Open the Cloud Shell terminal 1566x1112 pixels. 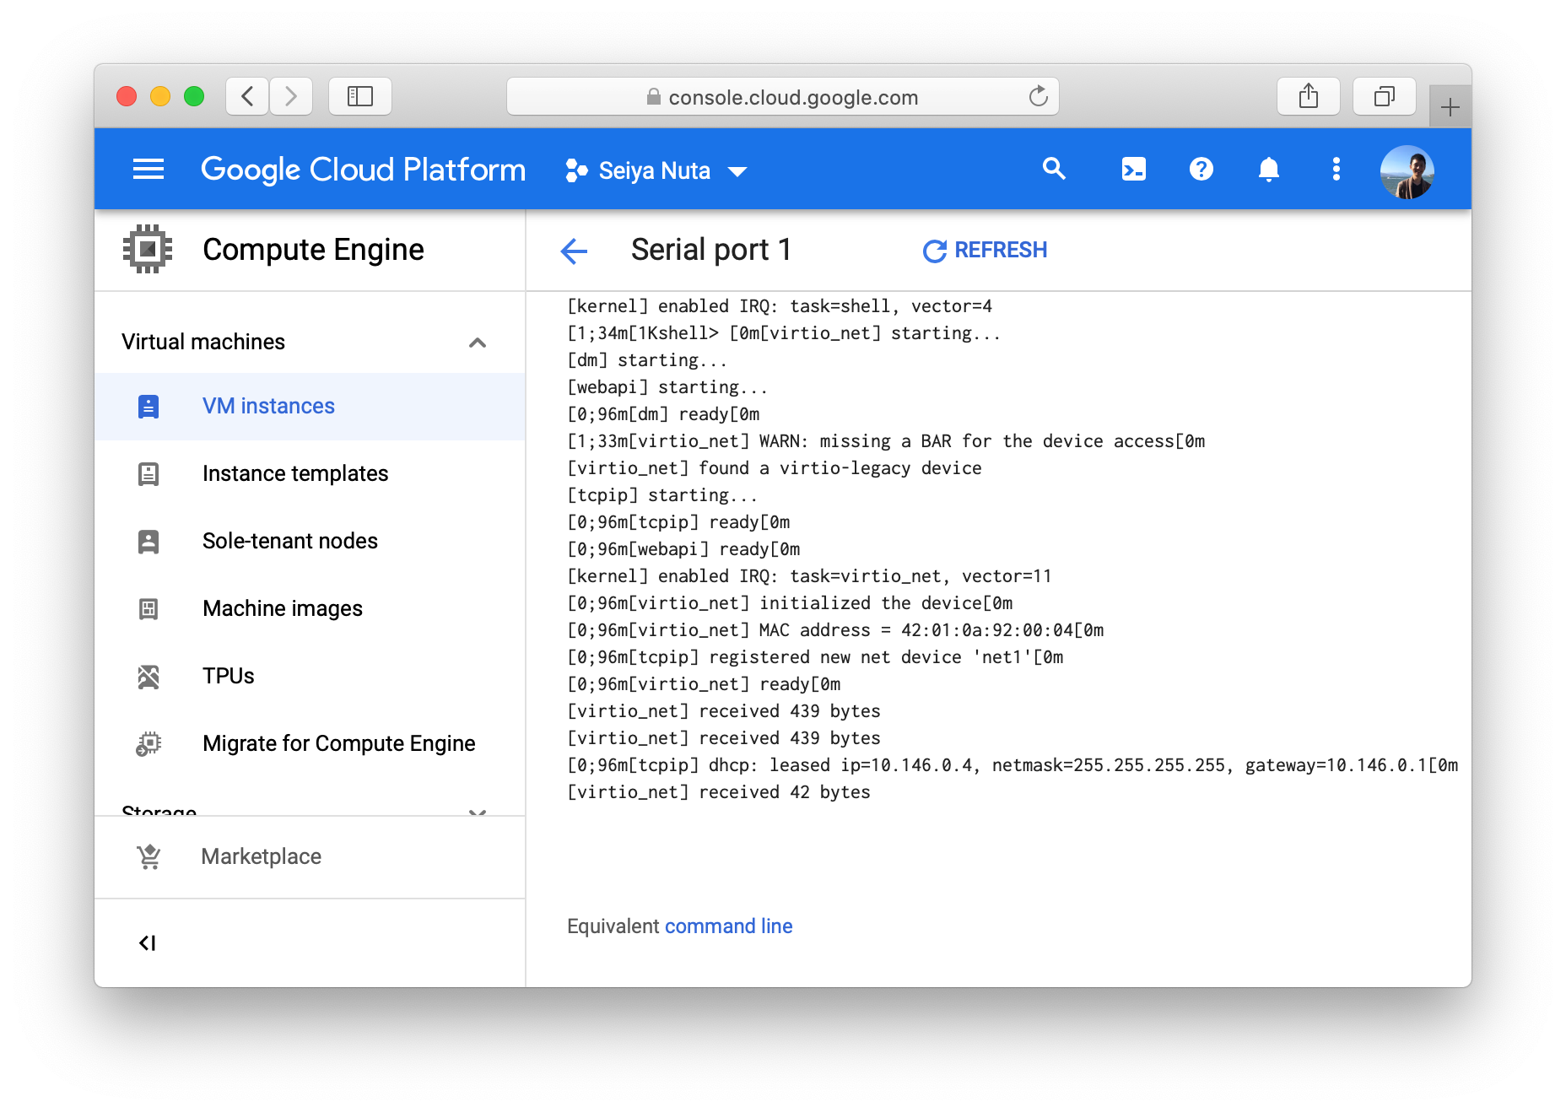click(1134, 170)
